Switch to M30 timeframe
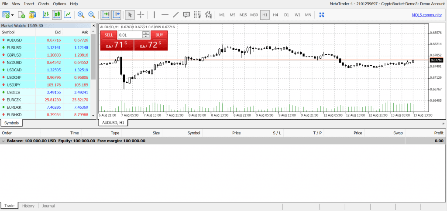 pos(254,15)
